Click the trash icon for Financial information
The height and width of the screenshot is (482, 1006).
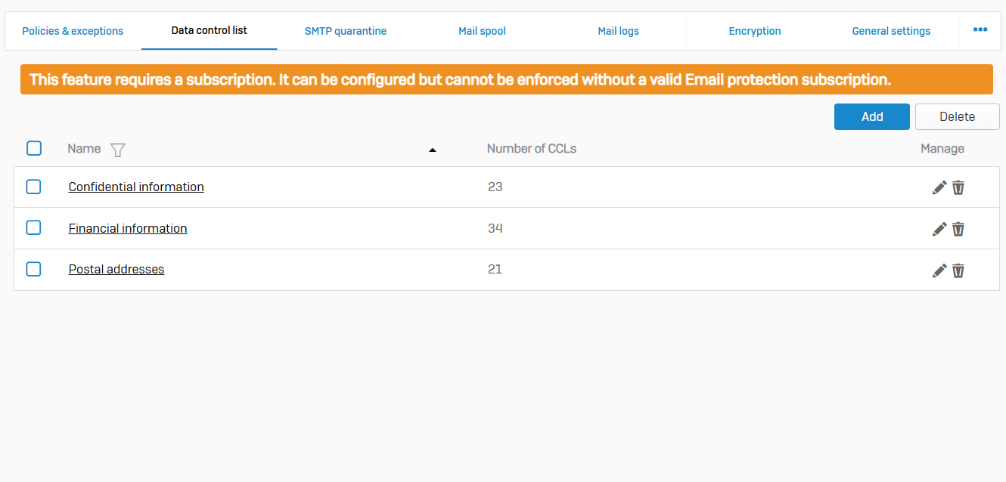coord(958,229)
